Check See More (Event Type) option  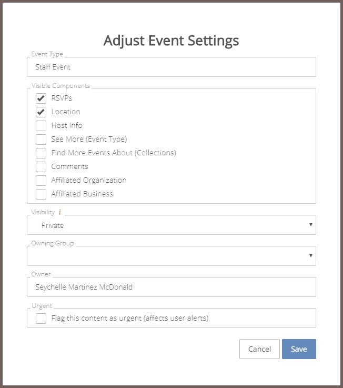click(x=41, y=140)
